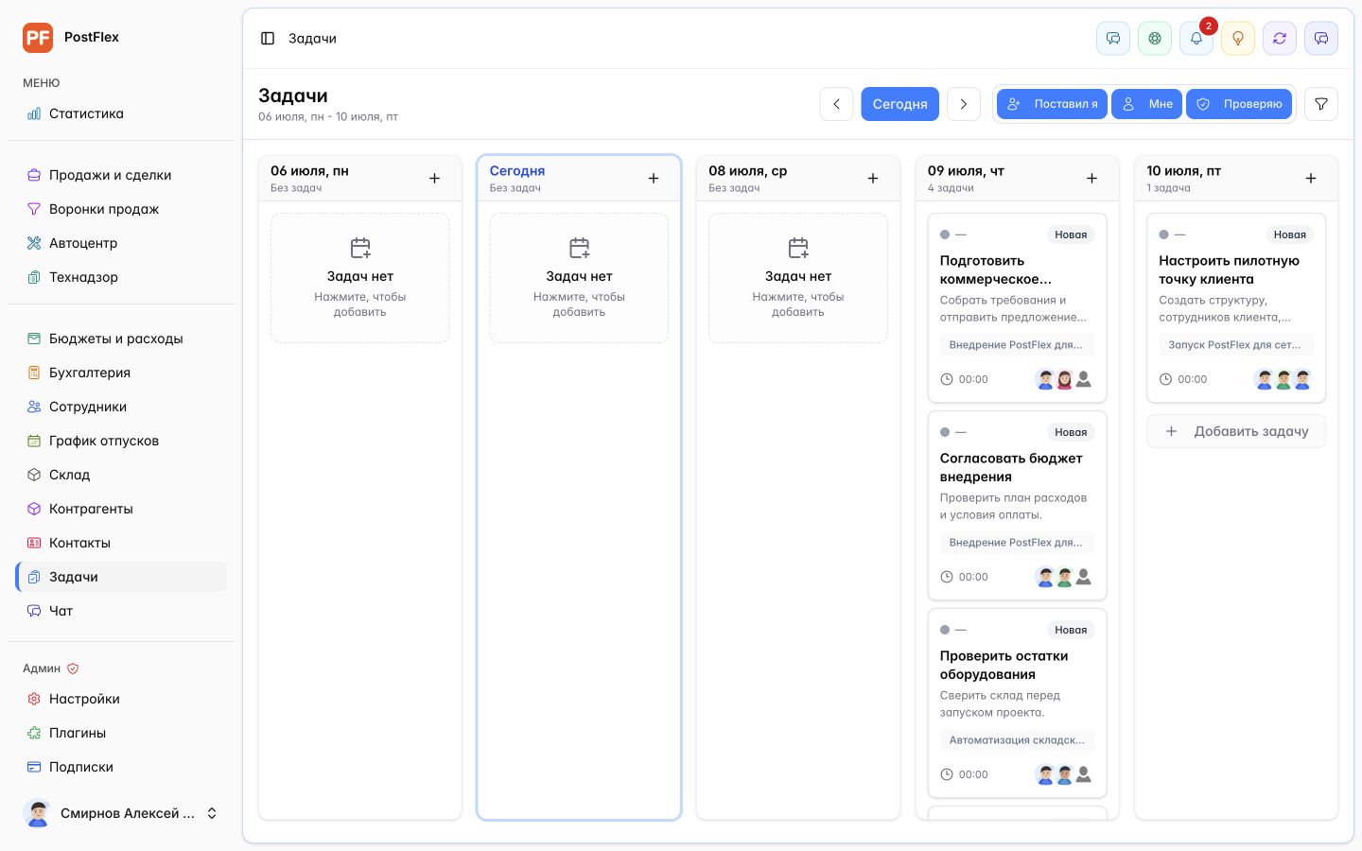Click Задач нет placeholder under 06 июля
This screenshot has width=1362, height=851.
[360, 277]
